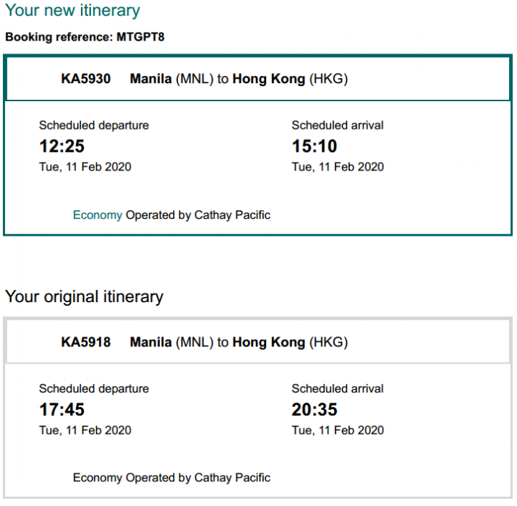
Task: Click Hong Kong (HKG) in the new itinerary
Action: 290,79
